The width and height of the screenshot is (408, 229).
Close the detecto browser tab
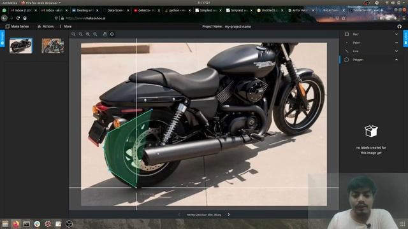pyautogui.click(x=159, y=10)
